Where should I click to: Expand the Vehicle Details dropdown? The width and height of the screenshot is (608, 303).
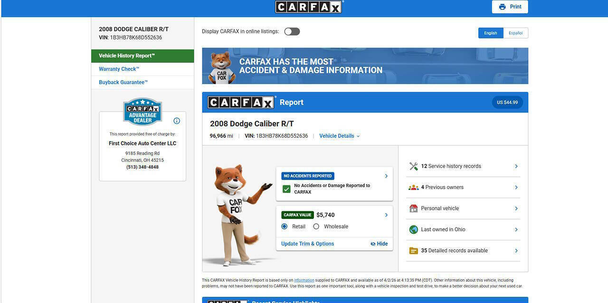[x=339, y=136]
